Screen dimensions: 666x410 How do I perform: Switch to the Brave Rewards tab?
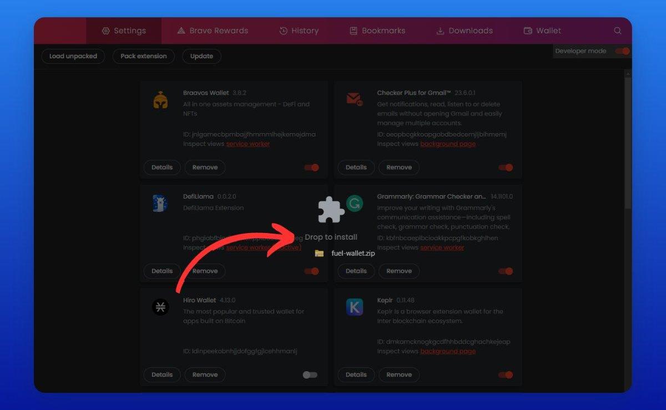pos(213,31)
